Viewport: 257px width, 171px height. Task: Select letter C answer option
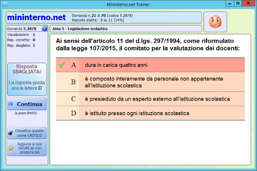[x=73, y=99]
